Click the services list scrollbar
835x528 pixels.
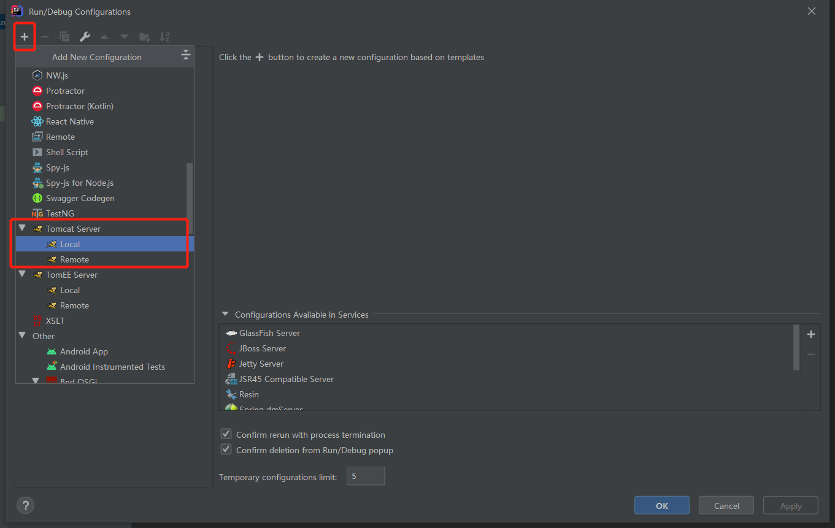tap(796, 347)
